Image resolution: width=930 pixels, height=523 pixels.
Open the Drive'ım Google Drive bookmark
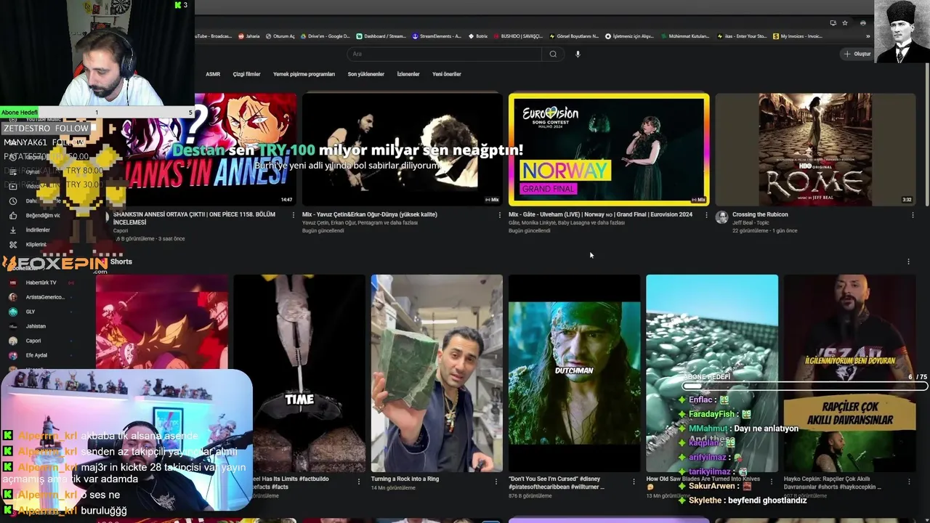(x=324, y=36)
